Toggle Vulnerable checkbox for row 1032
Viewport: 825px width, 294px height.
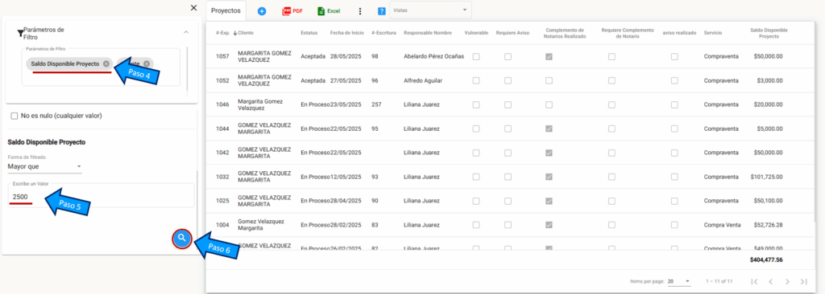coord(475,177)
